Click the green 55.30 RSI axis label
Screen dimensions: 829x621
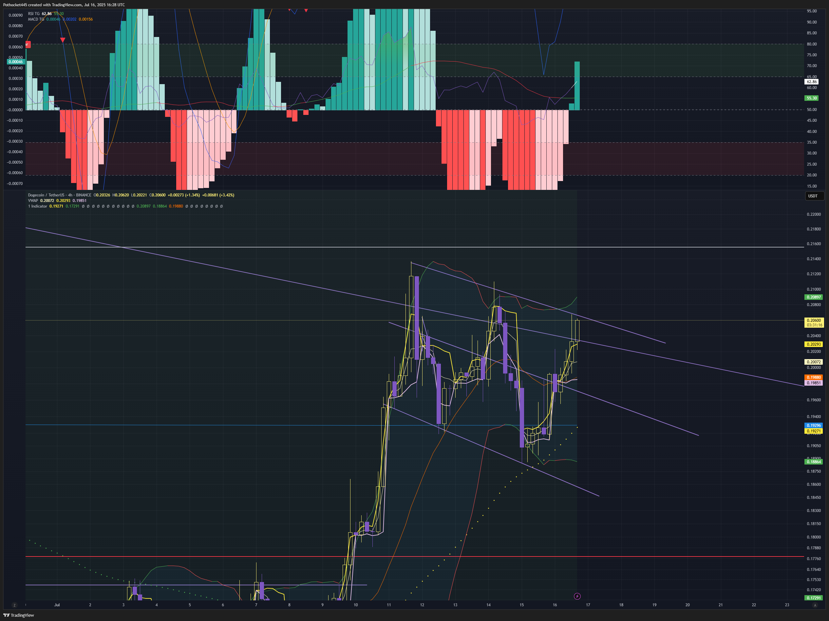click(812, 98)
